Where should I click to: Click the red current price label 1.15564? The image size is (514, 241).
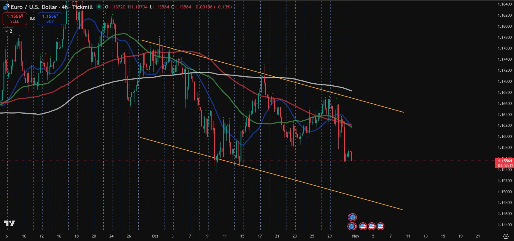pos(504,161)
